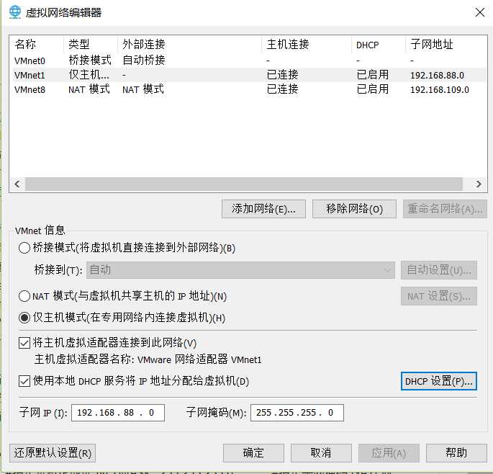Click 仅主机... type cell of VMnet1

[89, 75]
